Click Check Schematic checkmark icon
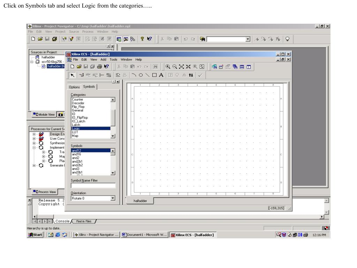 tap(200, 75)
